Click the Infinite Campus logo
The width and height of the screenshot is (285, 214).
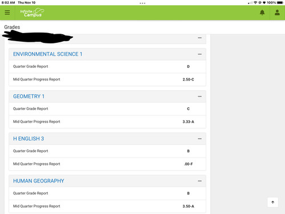click(32, 13)
